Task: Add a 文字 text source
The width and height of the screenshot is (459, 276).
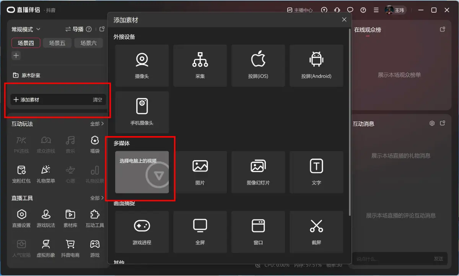Action: [316, 172]
